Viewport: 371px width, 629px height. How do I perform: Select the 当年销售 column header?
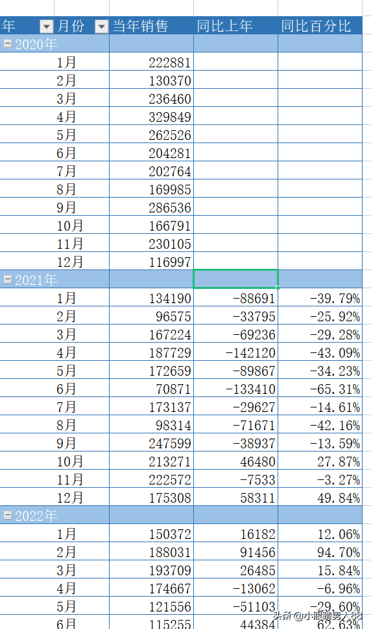point(151,26)
